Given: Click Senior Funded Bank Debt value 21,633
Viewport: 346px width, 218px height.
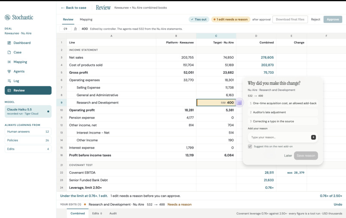Looking at the screenshot, I should coord(269,180).
